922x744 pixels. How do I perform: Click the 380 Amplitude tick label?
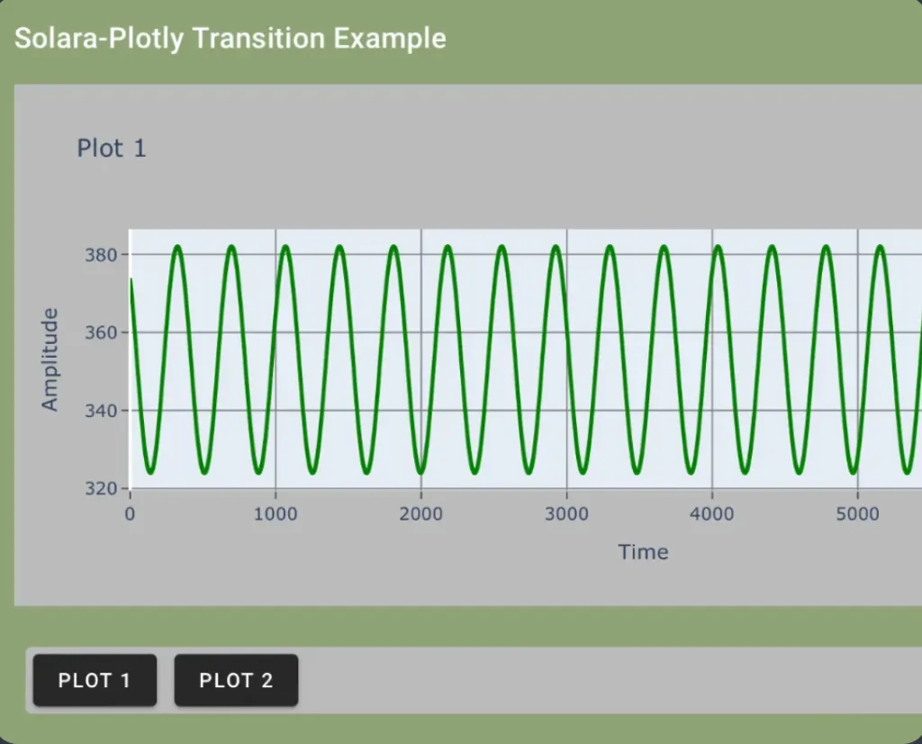100,255
